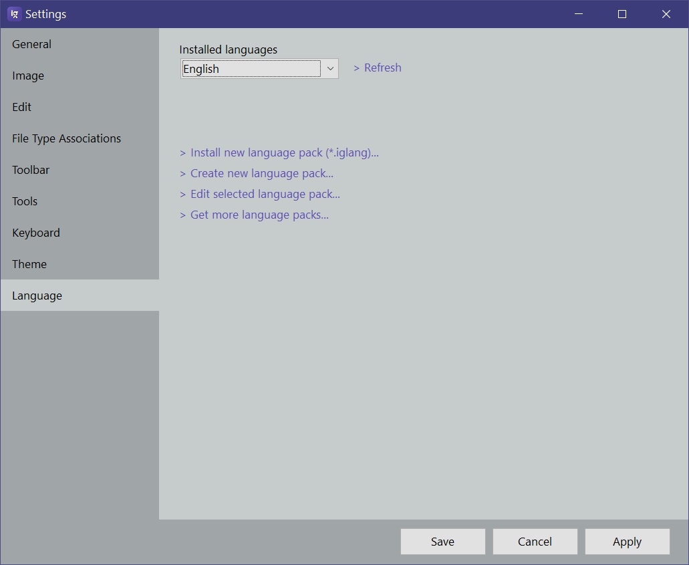The image size is (689, 565).
Task: Click the Apply button
Action: click(628, 542)
